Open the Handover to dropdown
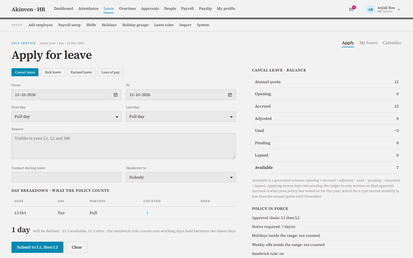 (x=181, y=177)
